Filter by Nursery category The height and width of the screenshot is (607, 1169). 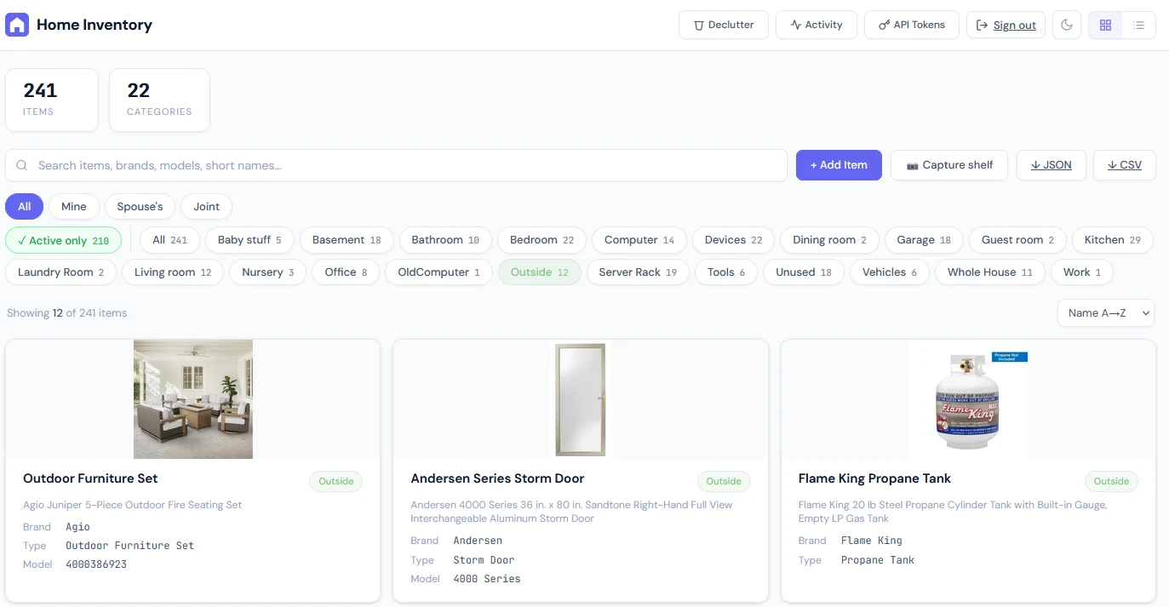[x=267, y=272]
